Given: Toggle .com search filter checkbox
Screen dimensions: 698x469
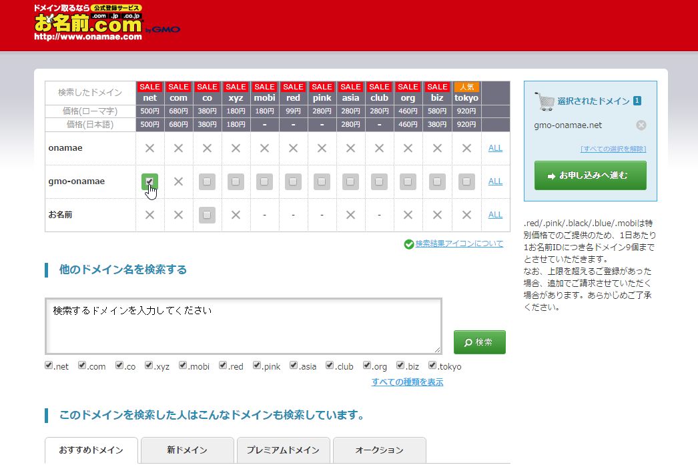Looking at the screenshot, I should pyautogui.click(x=82, y=366).
